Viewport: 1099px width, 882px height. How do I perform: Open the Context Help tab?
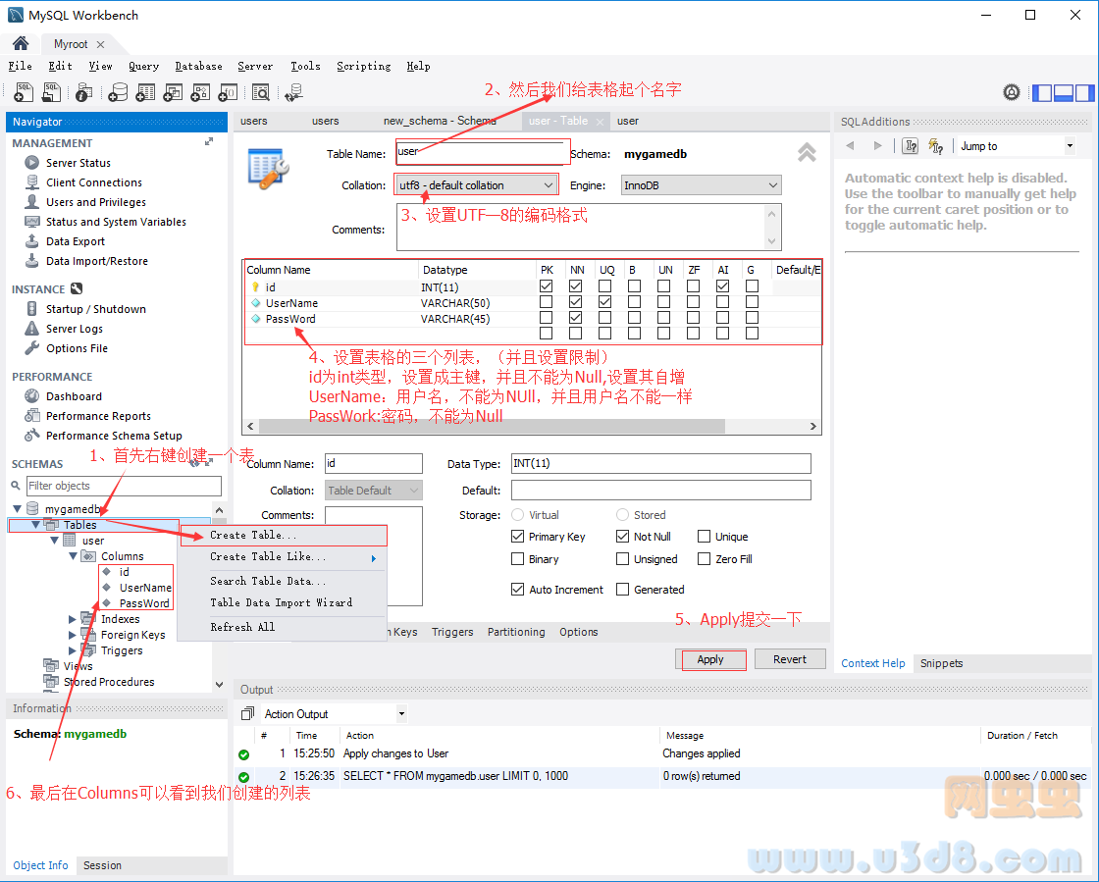coord(872,663)
